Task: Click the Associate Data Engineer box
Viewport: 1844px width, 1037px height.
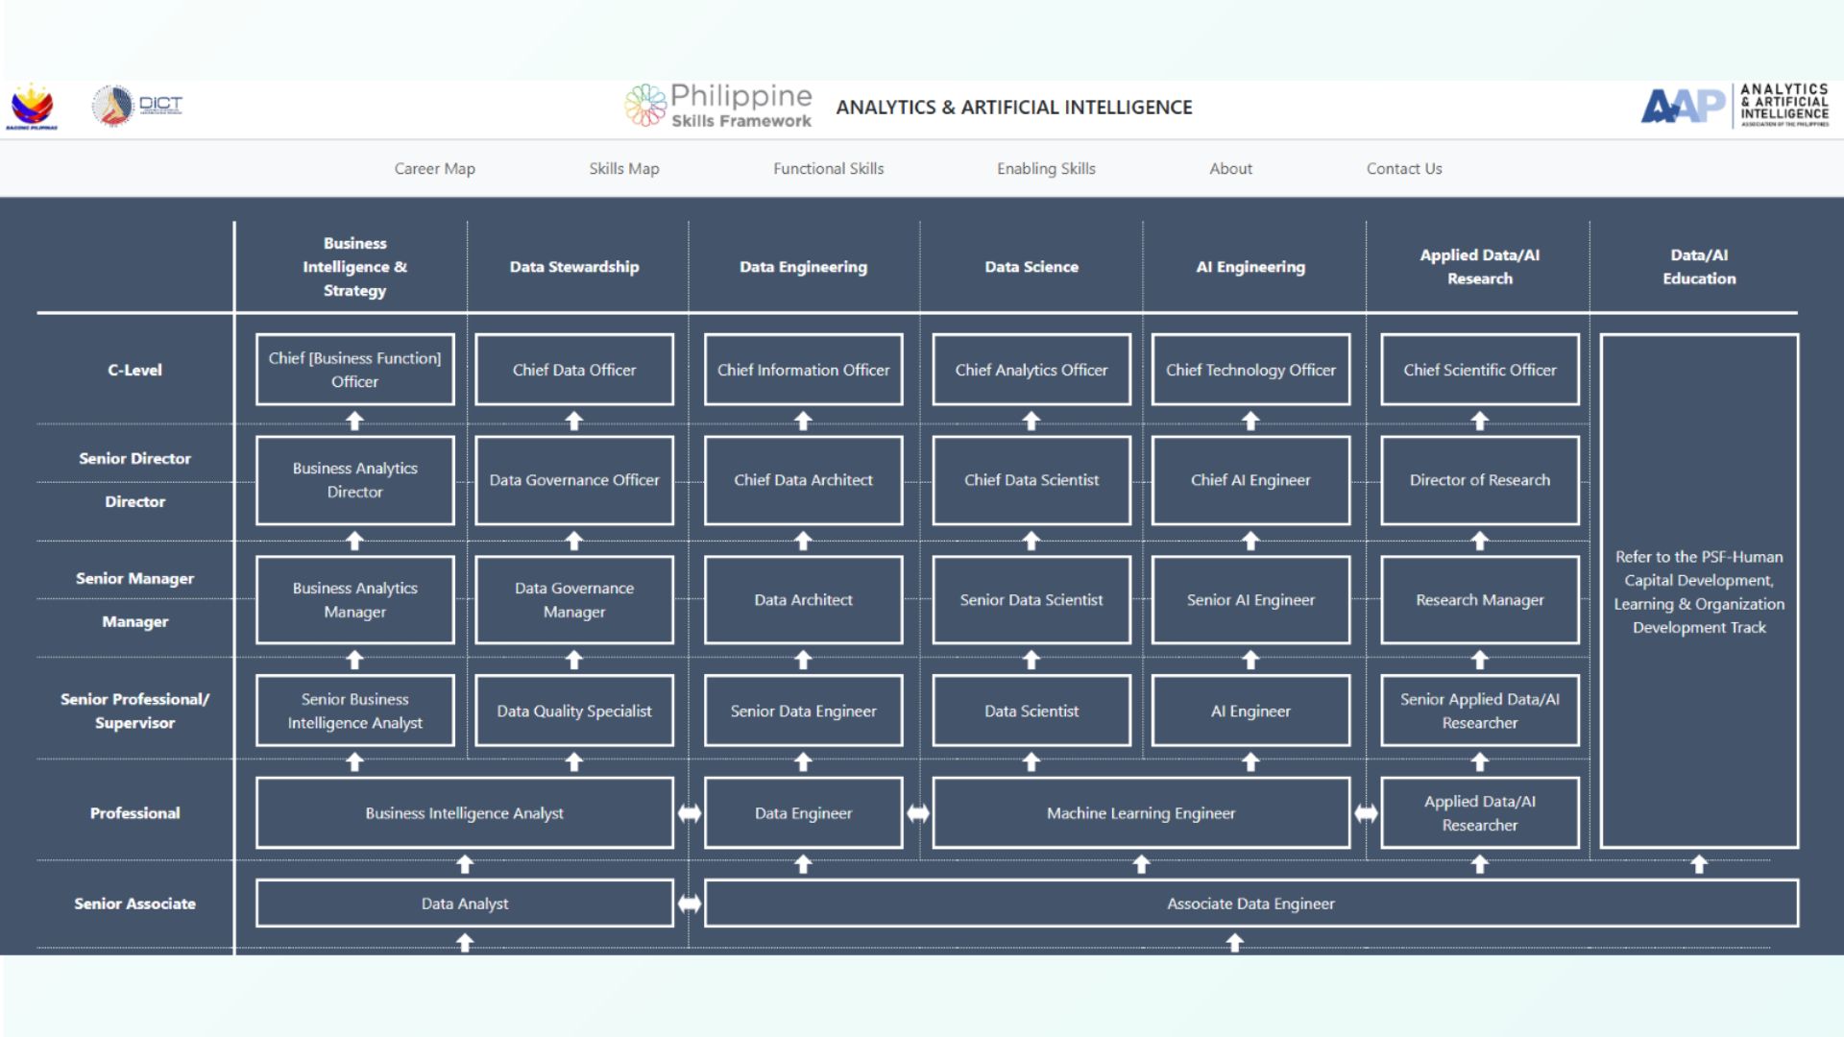Action: click(x=1250, y=904)
